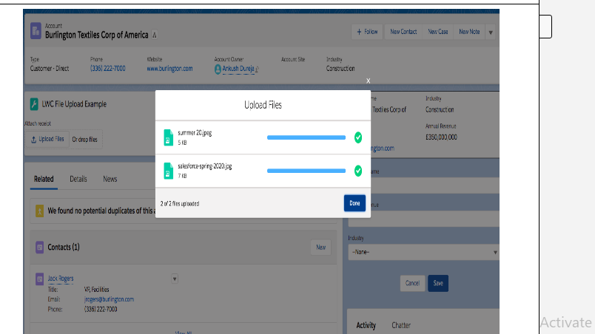The image size is (595, 334).
Task: Click the Follow button
Action: point(367,33)
